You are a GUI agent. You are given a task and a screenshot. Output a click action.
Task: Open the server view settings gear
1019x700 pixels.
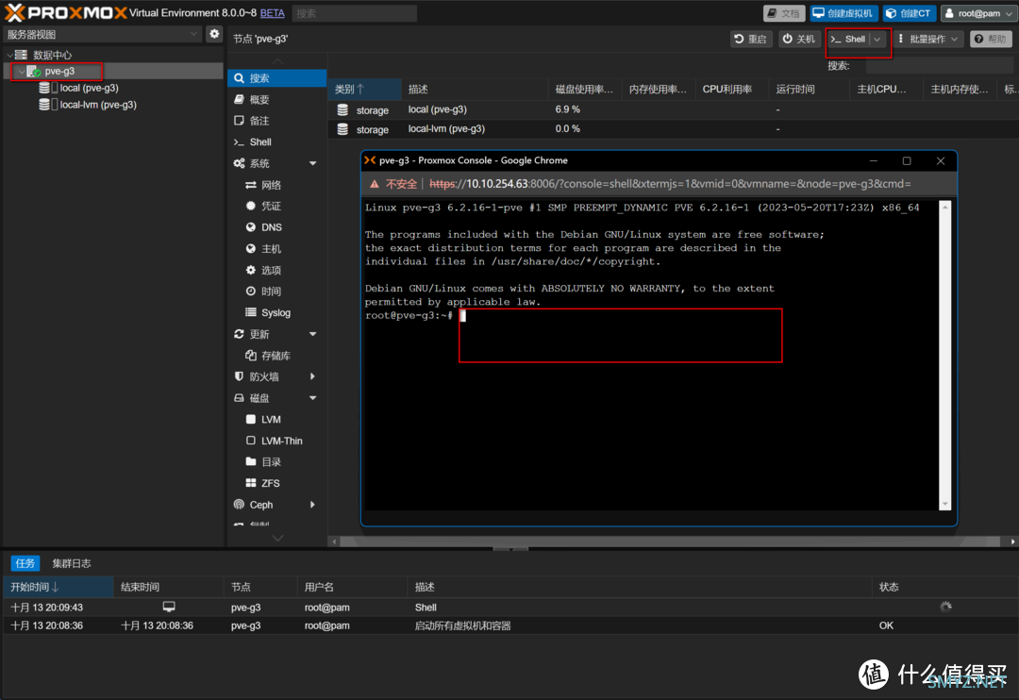[x=214, y=34]
